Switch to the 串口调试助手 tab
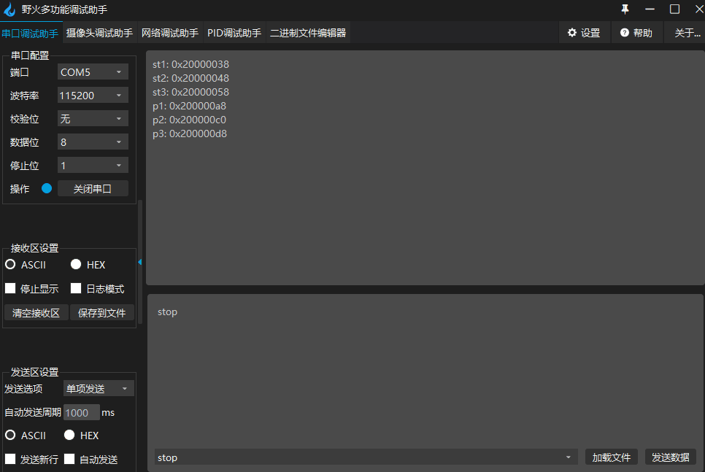 30,34
